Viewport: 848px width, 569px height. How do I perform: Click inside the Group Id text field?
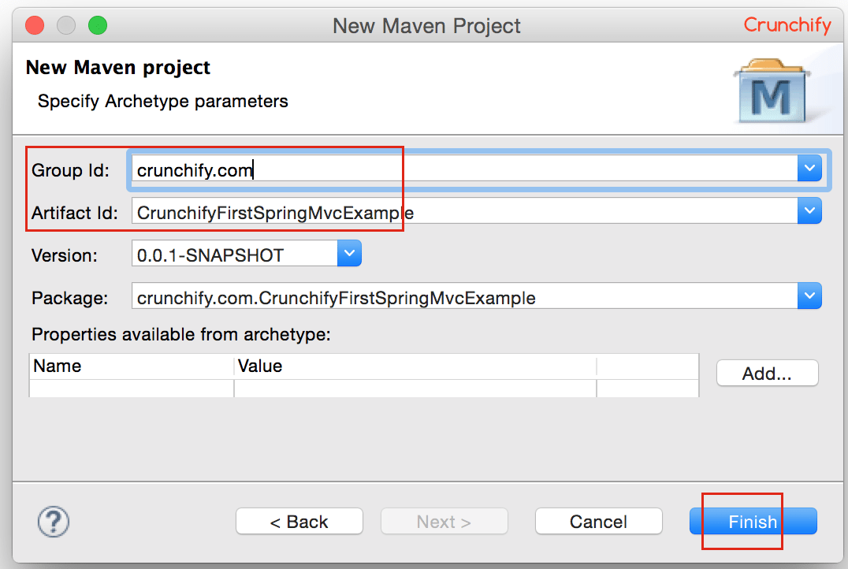[315, 168]
